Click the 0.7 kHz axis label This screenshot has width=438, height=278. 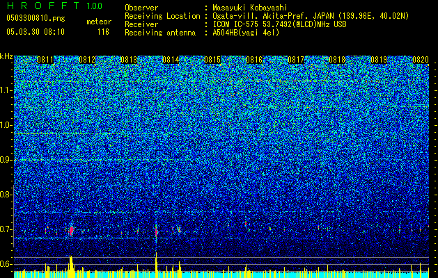(6, 229)
